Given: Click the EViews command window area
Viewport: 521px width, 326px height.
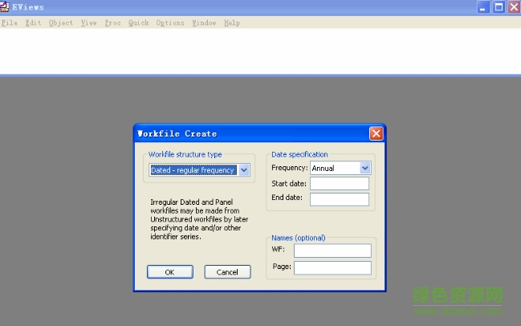Looking at the screenshot, I should click(x=260, y=51).
